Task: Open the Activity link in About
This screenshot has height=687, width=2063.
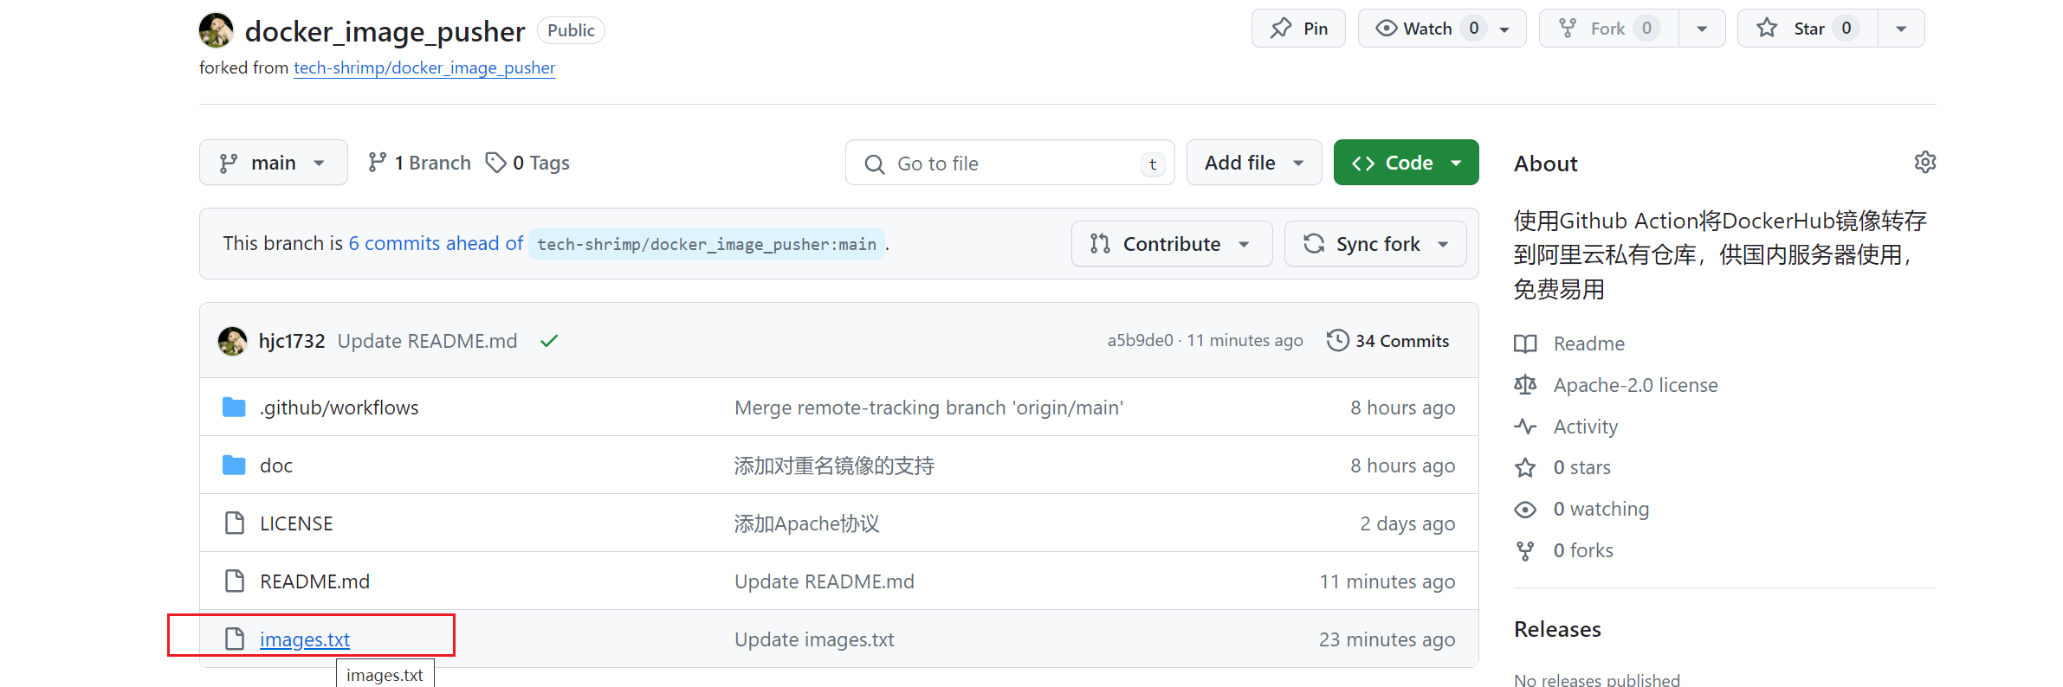Action: click(1585, 427)
